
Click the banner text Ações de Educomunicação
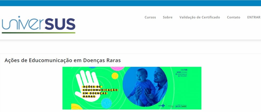click(x=100, y=88)
